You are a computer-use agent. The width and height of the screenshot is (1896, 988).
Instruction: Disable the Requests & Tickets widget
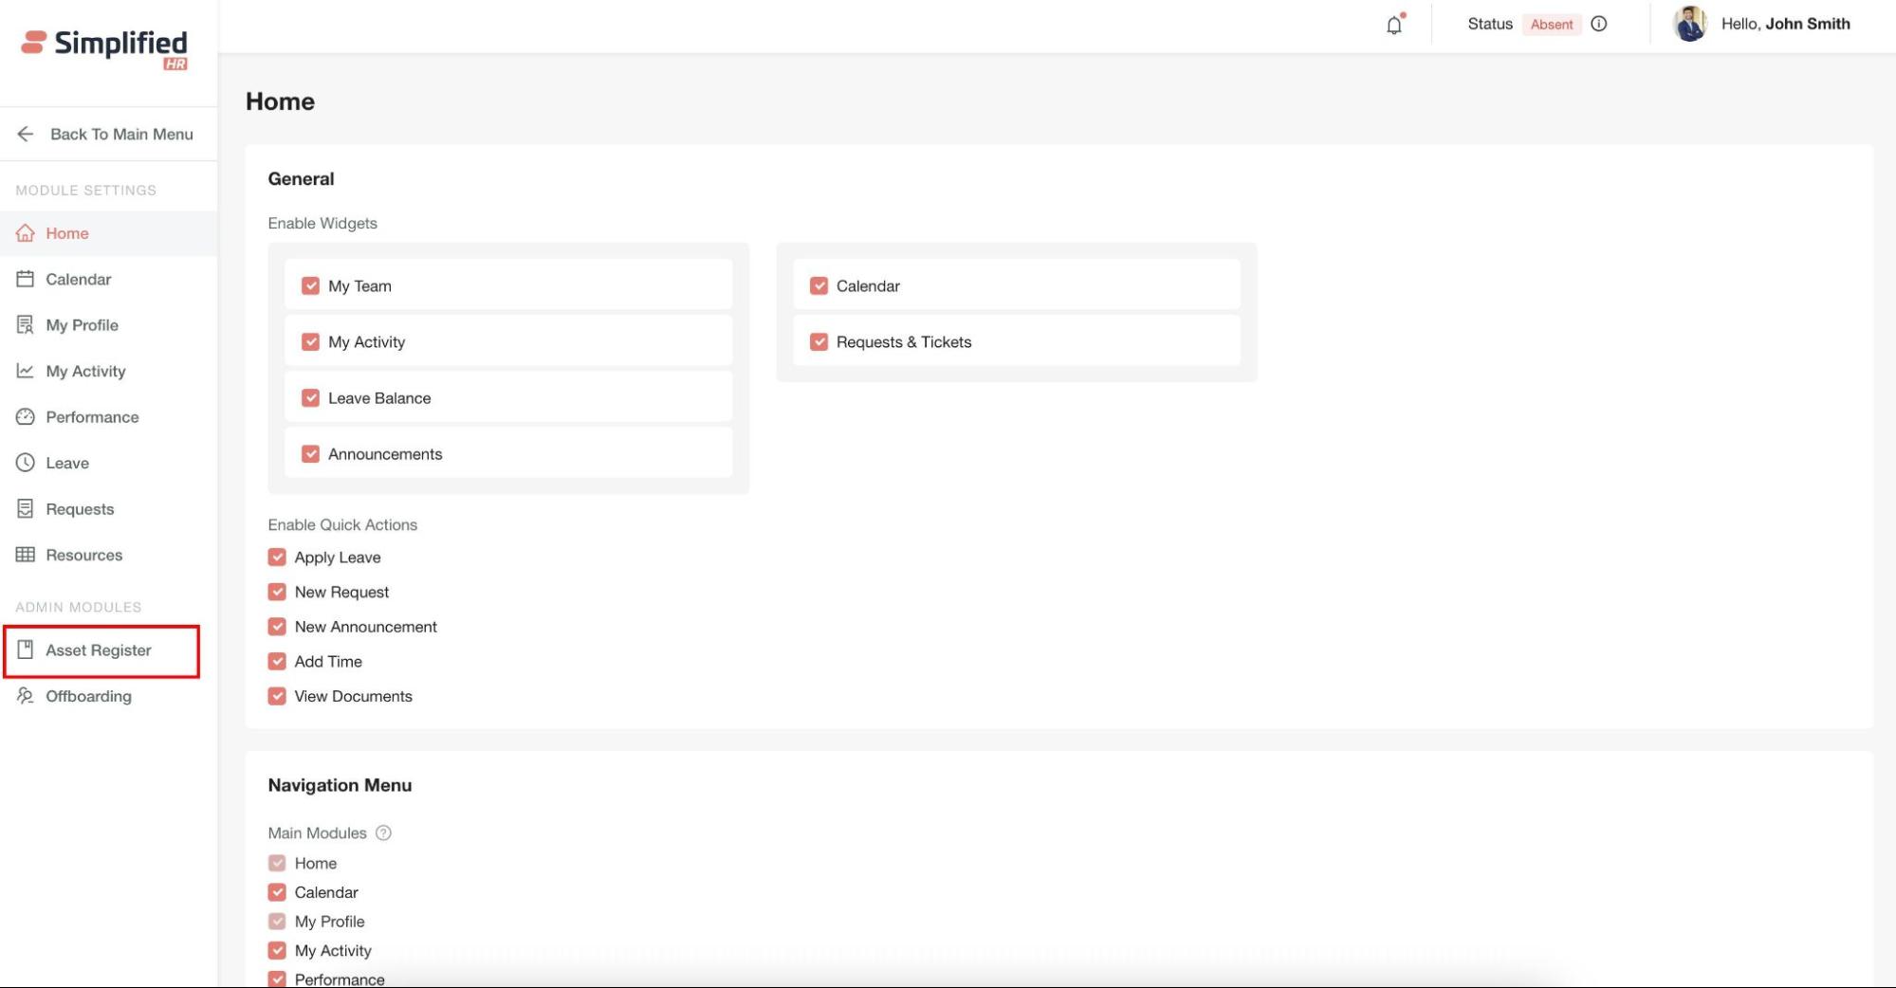tap(819, 341)
